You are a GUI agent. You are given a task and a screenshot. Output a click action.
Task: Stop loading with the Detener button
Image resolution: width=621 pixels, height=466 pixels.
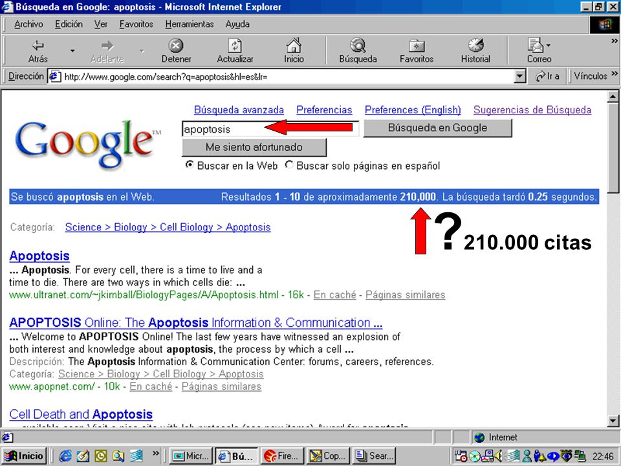pyautogui.click(x=176, y=50)
